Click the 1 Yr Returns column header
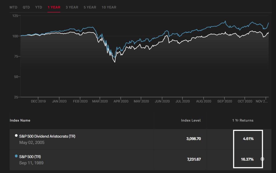Image resolution: width=276 pixels, height=173 pixels. (243, 120)
